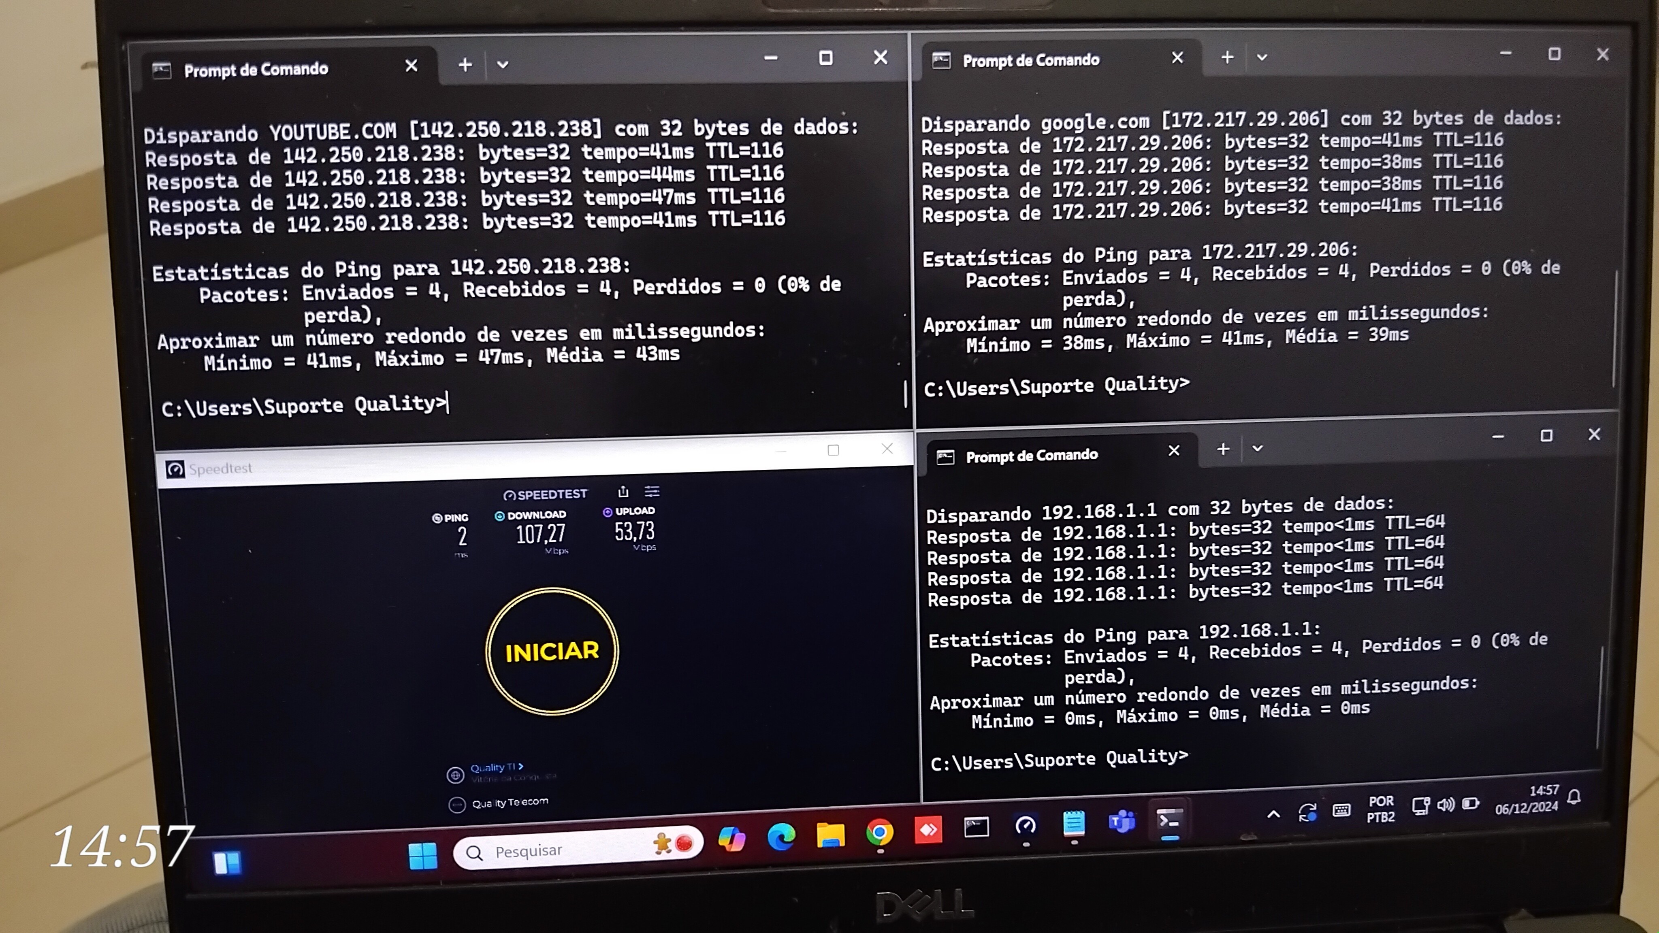
Task: Open Speedtest settings sliders icon
Action: click(x=652, y=491)
